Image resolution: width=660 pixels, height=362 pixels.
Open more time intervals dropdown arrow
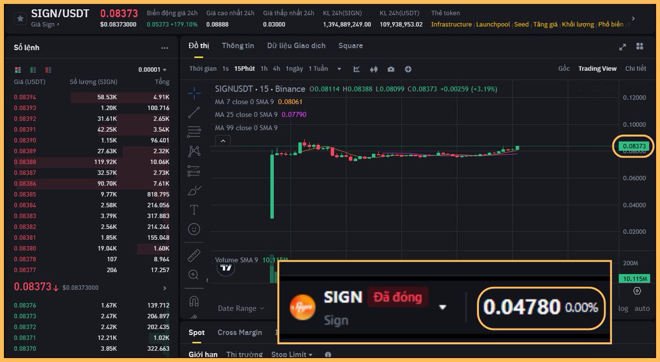(339, 69)
